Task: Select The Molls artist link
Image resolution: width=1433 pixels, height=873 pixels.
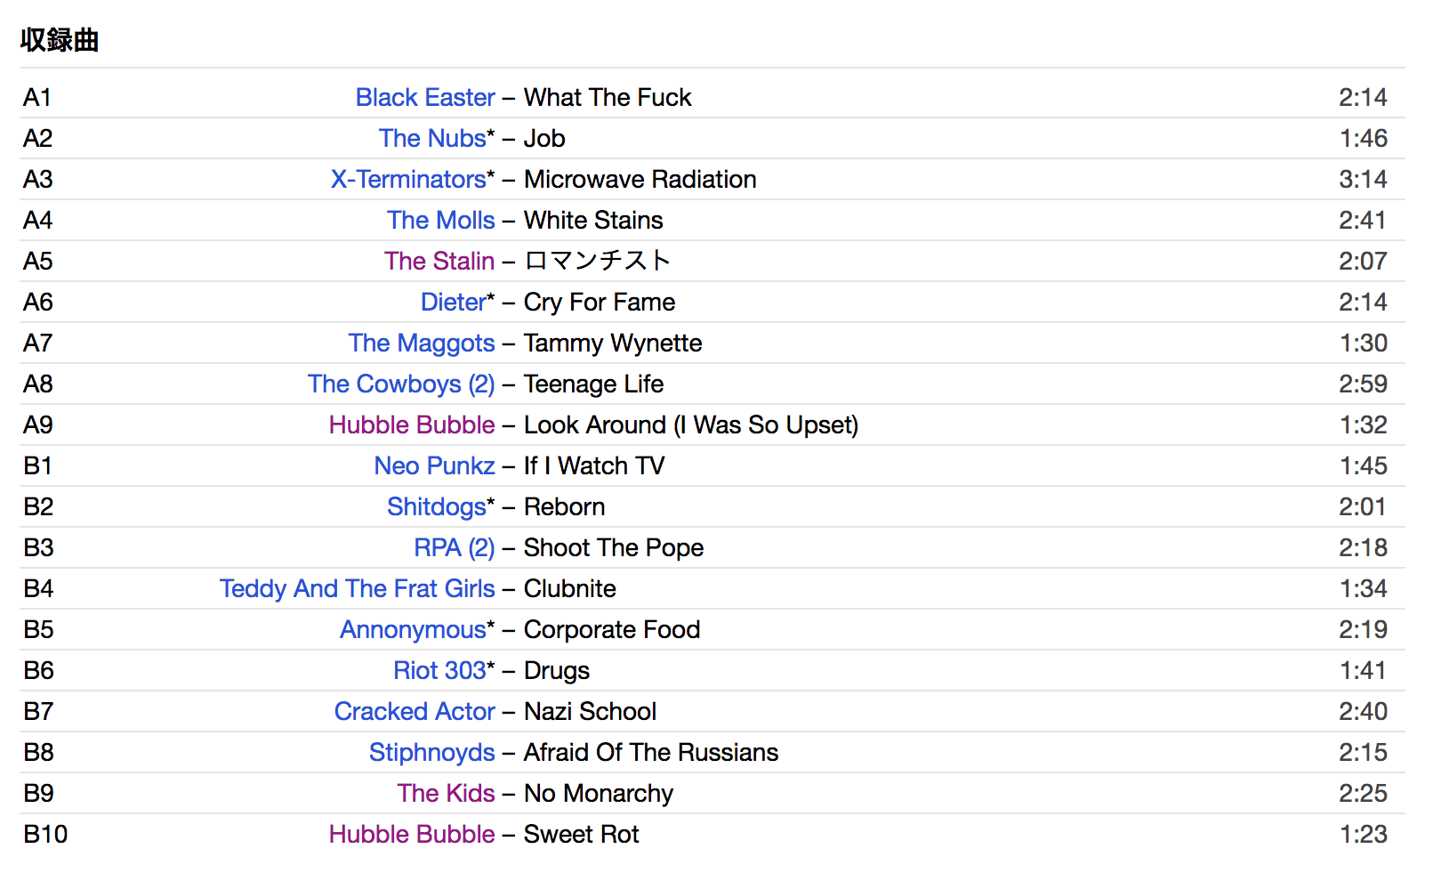Action: (x=440, y=220)
